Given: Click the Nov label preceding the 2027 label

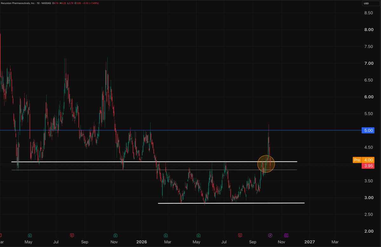Looking at the screenshot, I should pos(281,242).
